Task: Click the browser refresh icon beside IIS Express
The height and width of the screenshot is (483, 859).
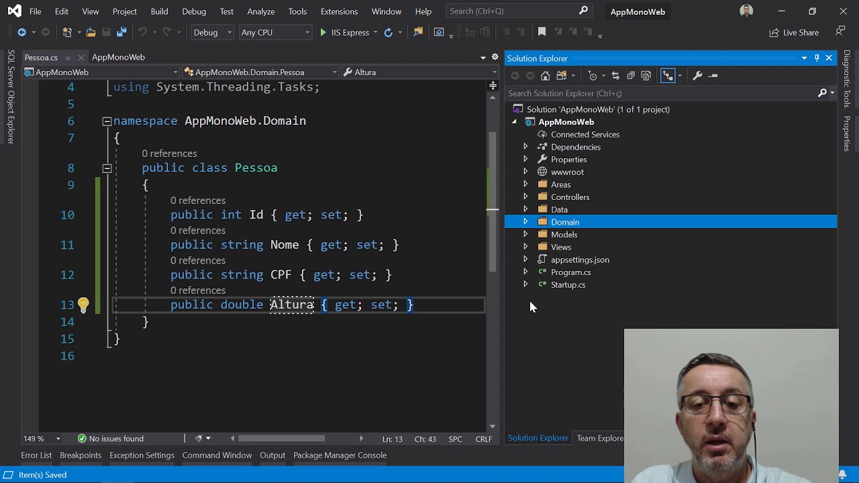Action: (x=388, y=32)
